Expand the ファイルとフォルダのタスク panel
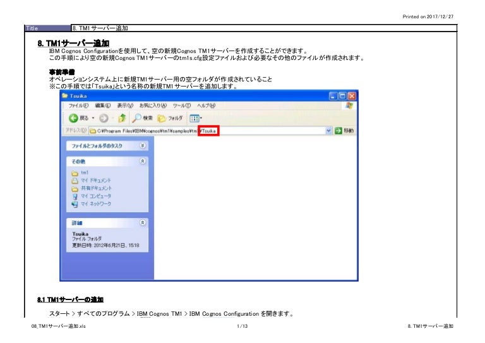The width and height of the screenshot is (485, 343). click(x=142, y=145)
